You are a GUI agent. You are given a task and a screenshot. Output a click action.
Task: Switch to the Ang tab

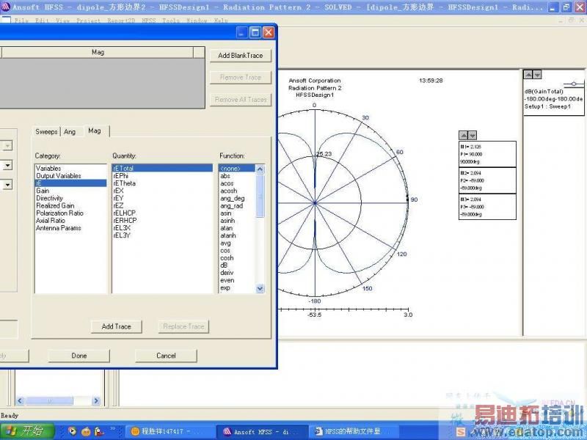(70, 132)
